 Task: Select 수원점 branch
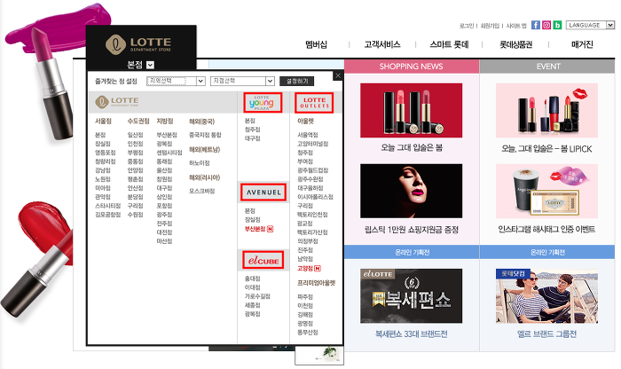pos(135,214)
